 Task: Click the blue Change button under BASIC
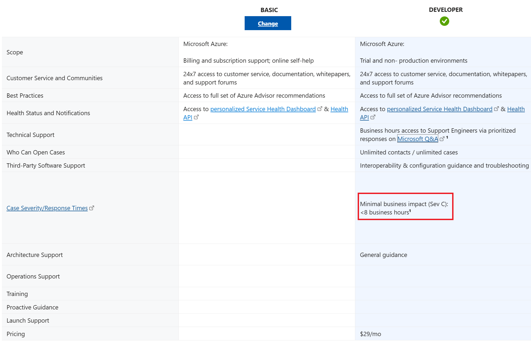[268, 23]
